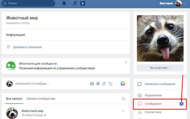Open Сообщения with one unread
Screen dimensions: 190x119
pyautogui.click(x=160, y=104)
